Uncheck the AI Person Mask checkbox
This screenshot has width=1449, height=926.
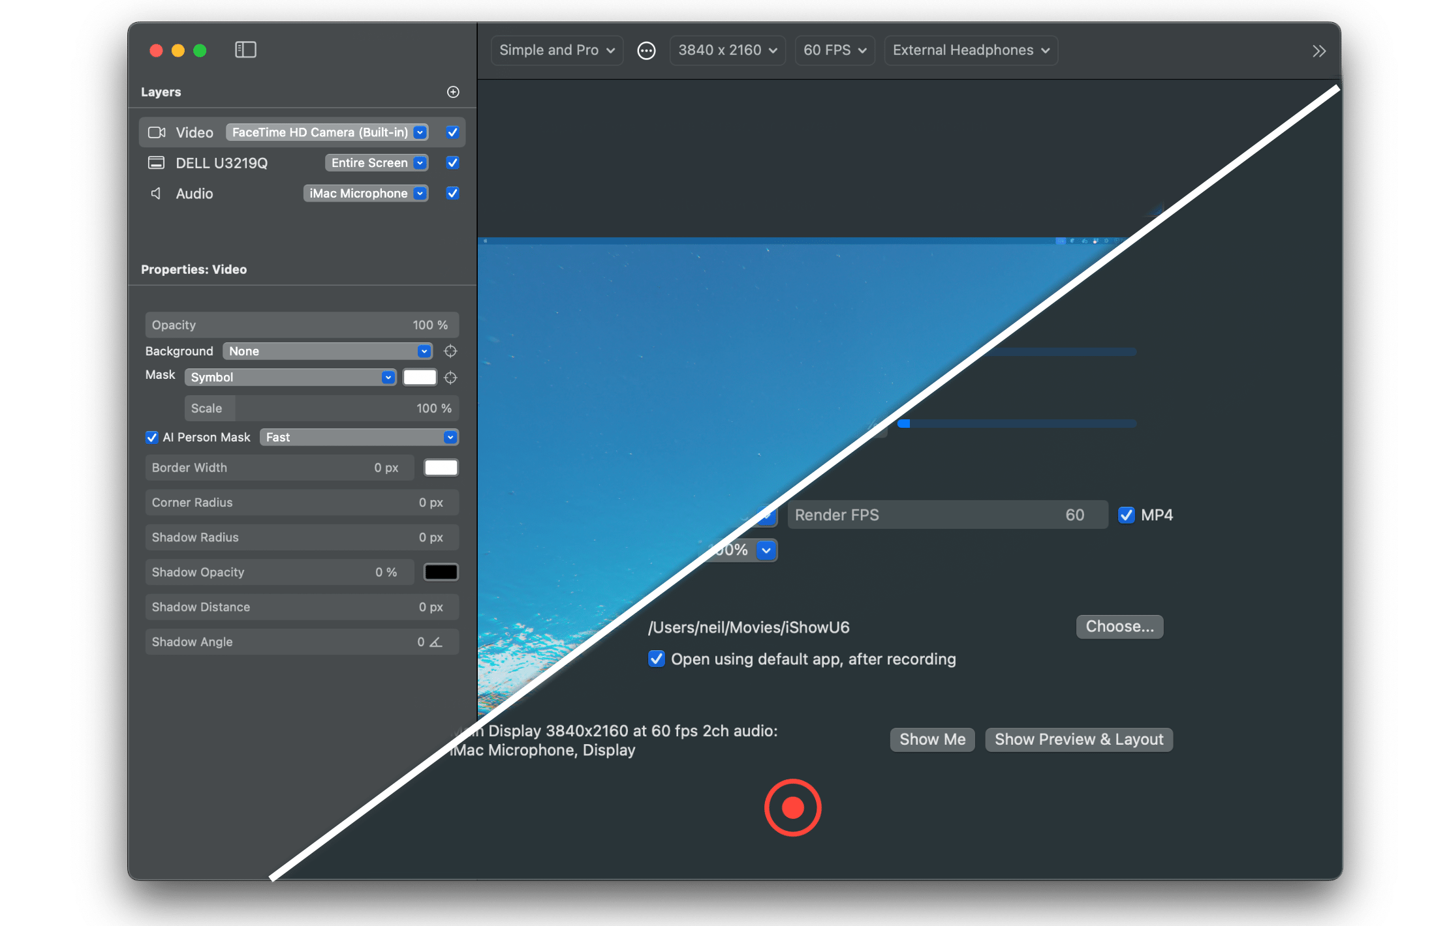click(x=152, y=438)
